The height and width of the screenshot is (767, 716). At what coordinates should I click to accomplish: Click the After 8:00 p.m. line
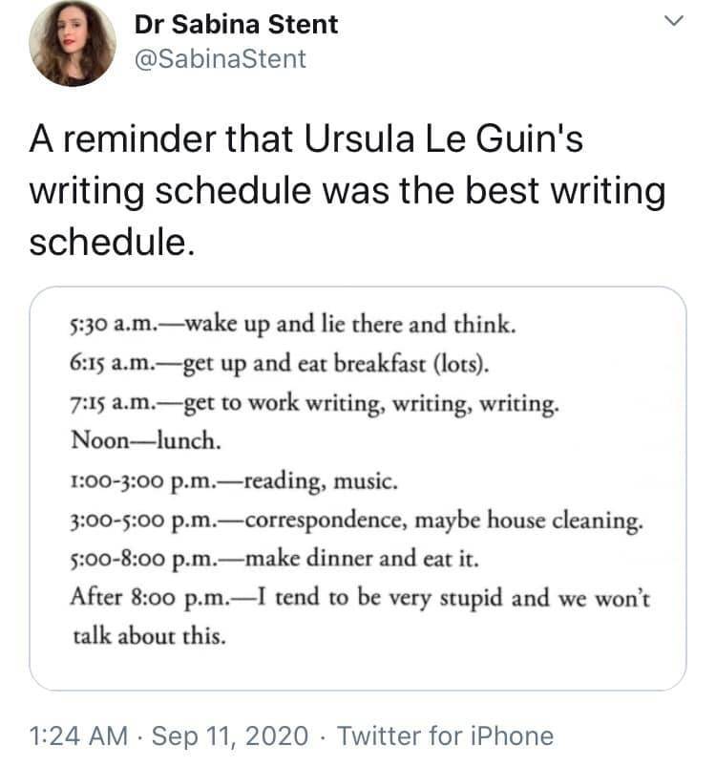pos(359,599)
